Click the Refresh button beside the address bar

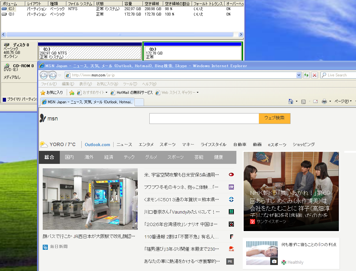[306, 75]
